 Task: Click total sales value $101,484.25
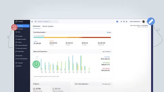pyautogui.click(x=105, y=59)
